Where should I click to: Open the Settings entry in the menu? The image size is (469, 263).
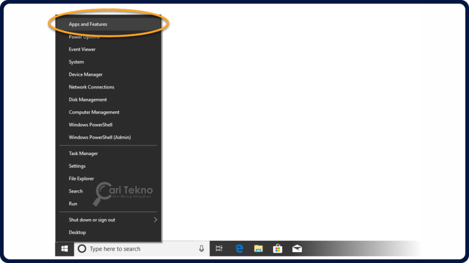77,166
